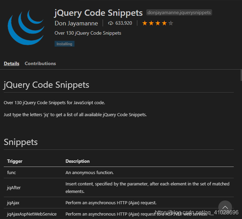
Task: Open publisher Don Jayamanne link
Action: tap(76, 23)
